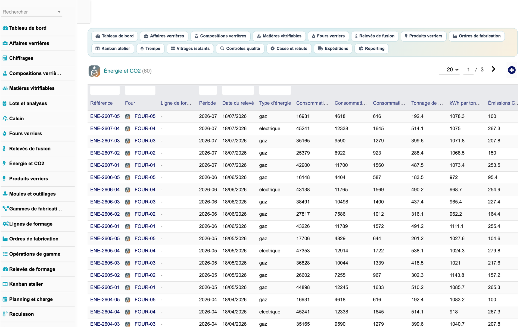Screen dimensions: 529x327
Task: Open record ENE-2605-02
Action: pyautogui.click(x=105, y=275)
